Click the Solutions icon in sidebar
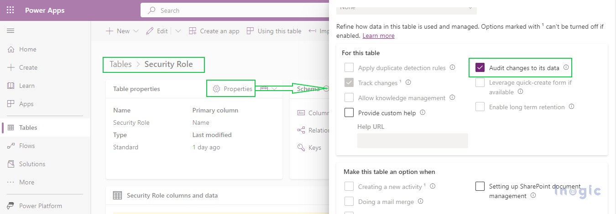Viewport: 616px width, 214px height. (11, 164)
